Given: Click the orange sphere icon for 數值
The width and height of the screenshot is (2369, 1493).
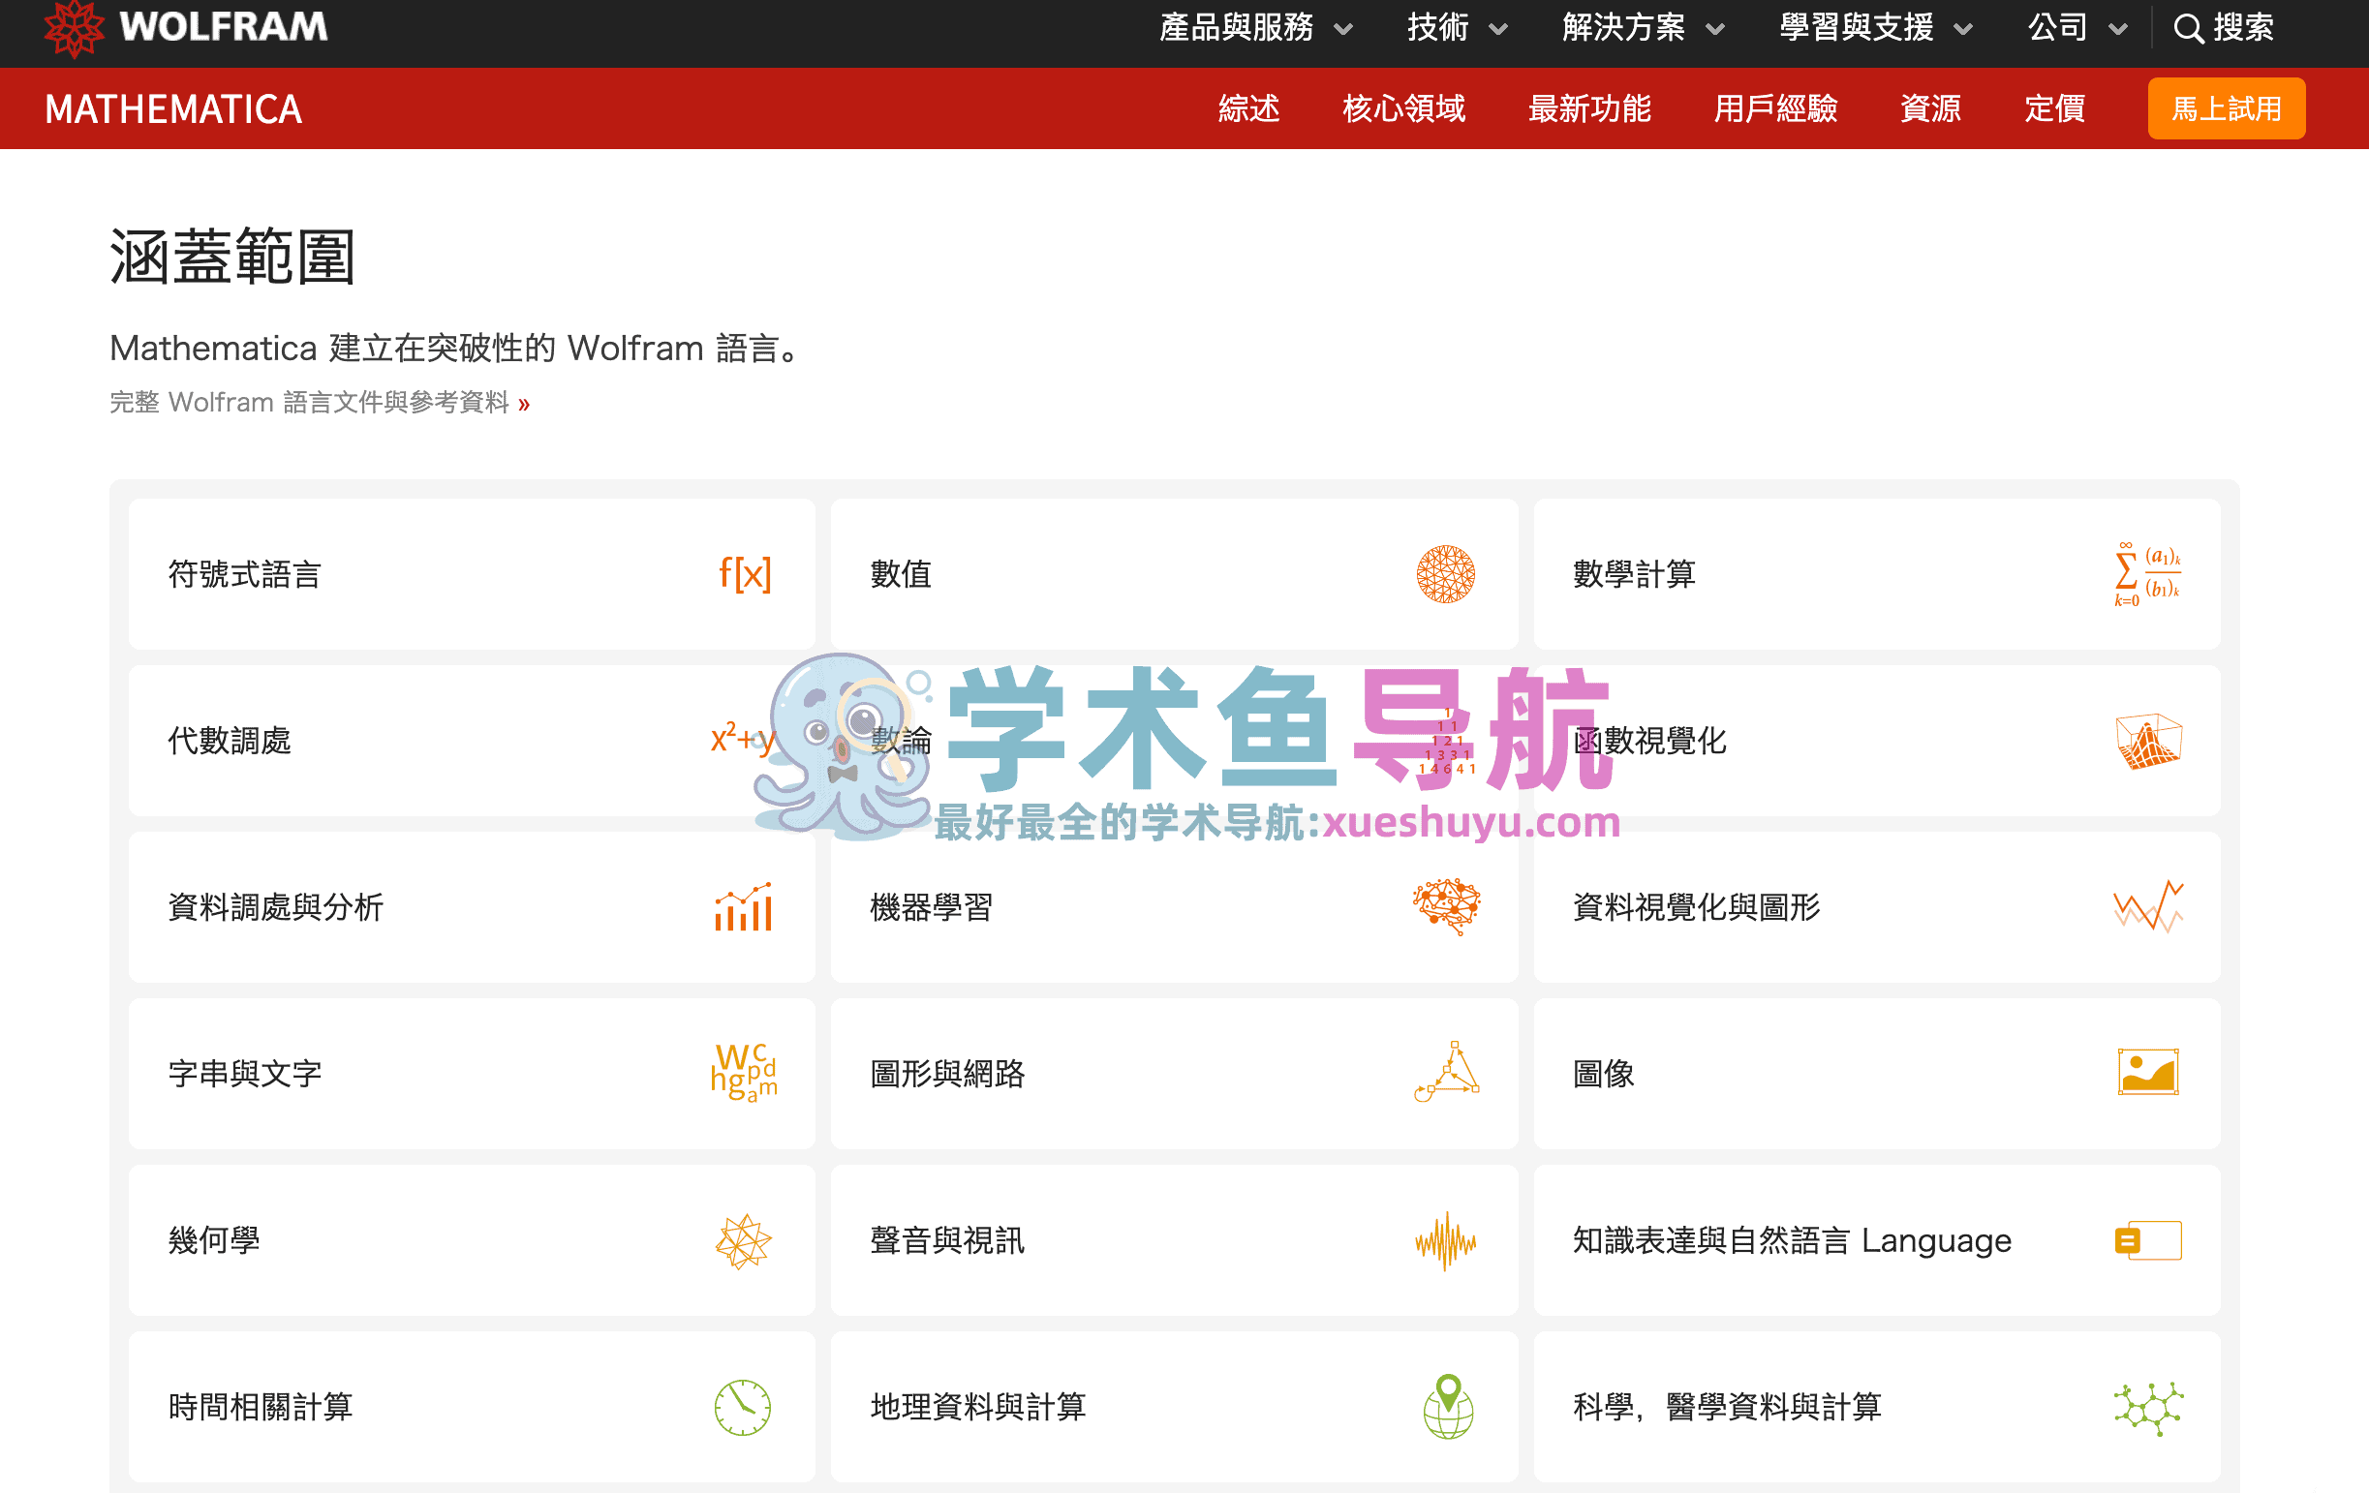Looking at the screenshot, I should 1445,573.
